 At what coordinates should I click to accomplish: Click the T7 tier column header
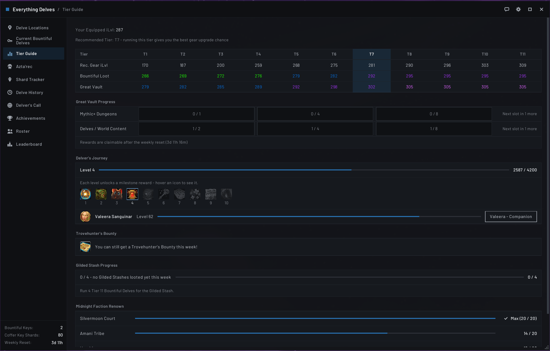click(372, 54)
